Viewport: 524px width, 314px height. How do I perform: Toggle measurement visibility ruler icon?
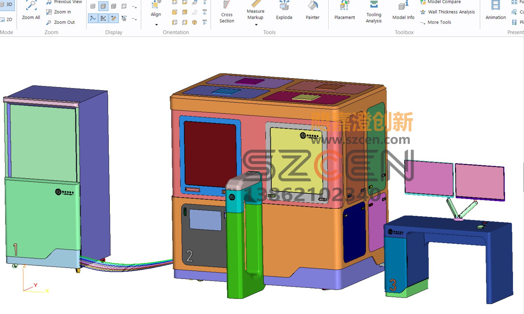114,18
